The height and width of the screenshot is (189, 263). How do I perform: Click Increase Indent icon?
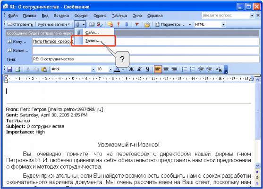click(209, 69)
